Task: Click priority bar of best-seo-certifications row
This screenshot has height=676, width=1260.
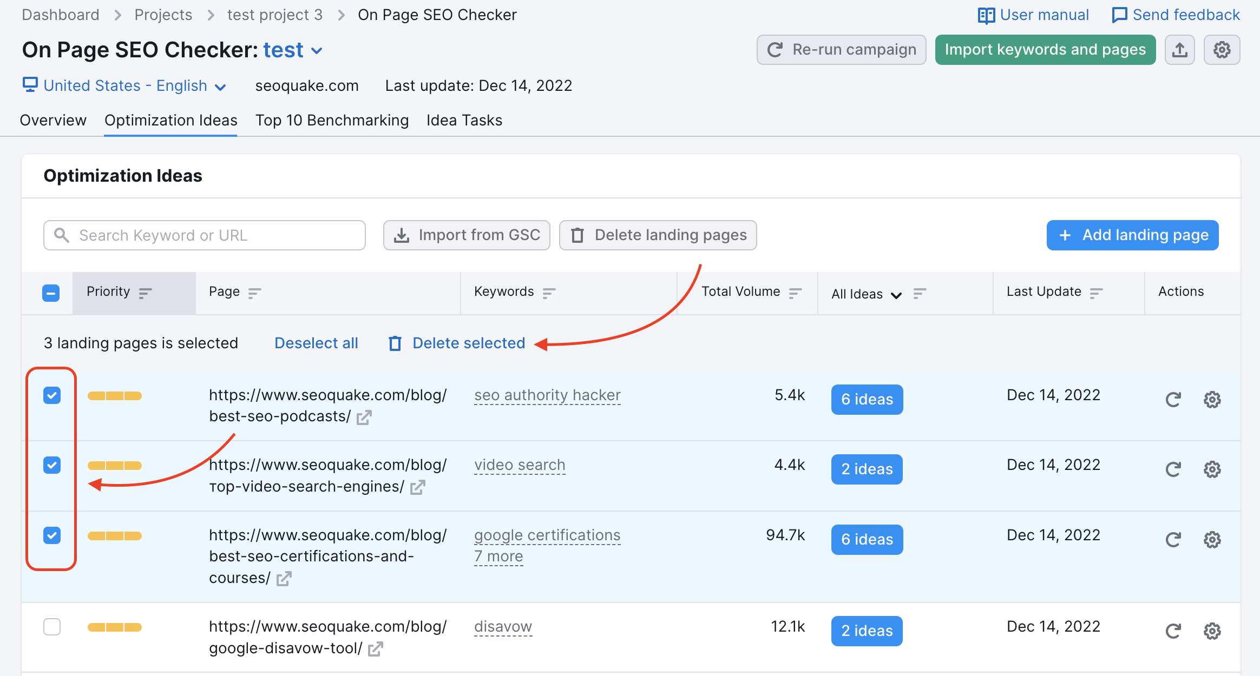Action: (115, 536)
